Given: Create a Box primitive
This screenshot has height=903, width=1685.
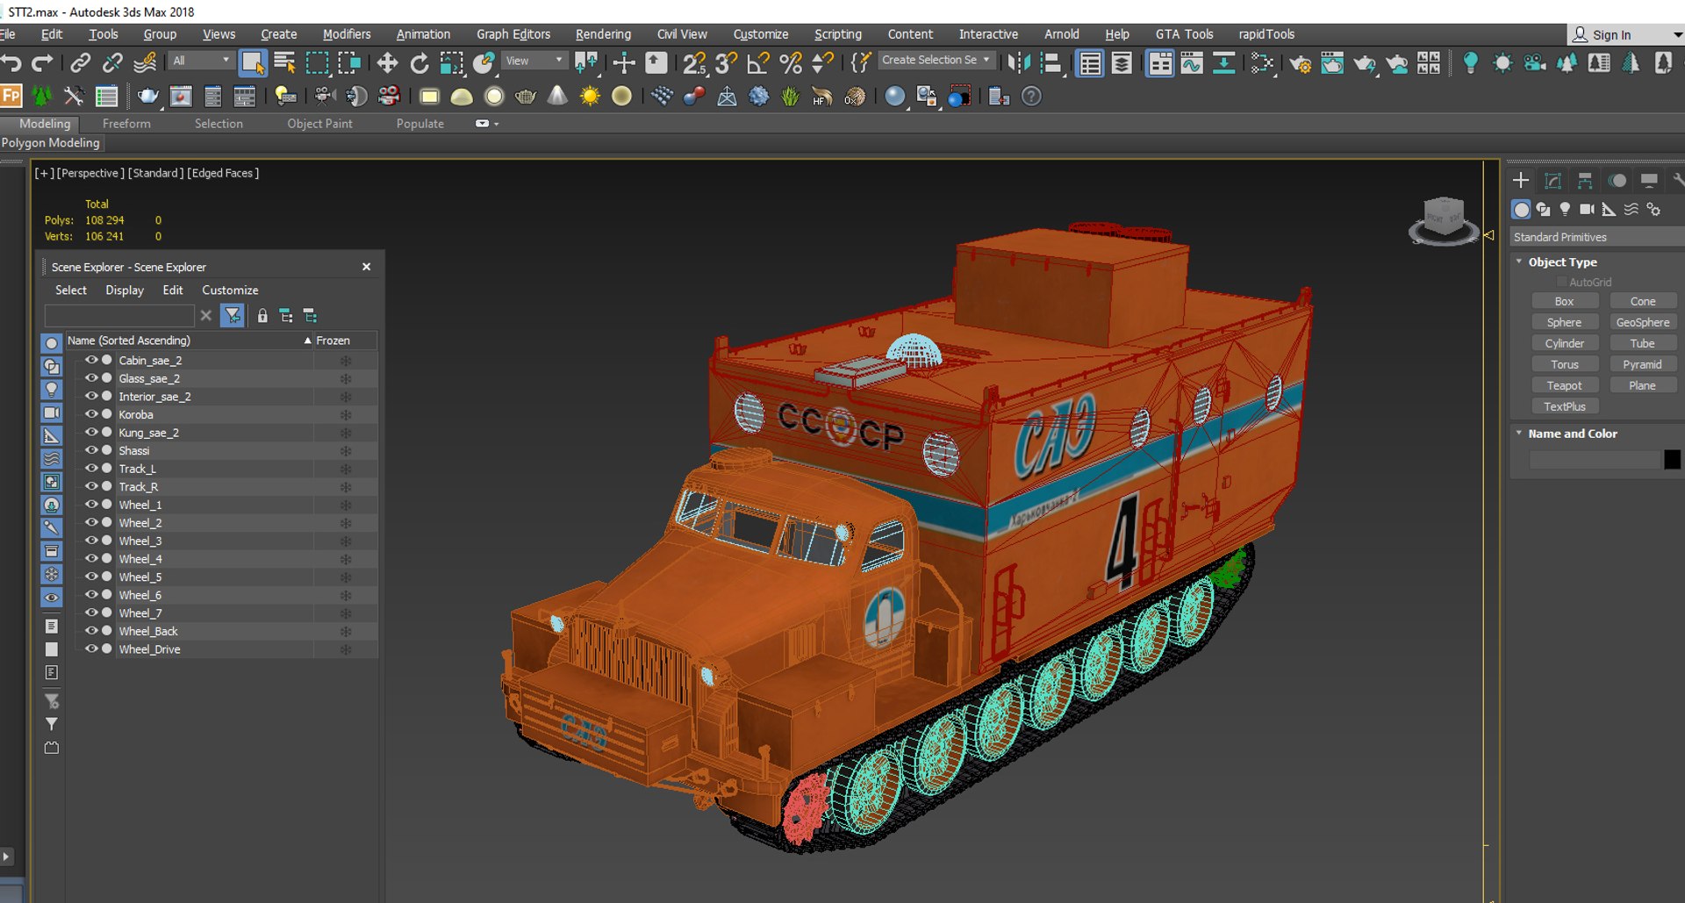Looking at the screenshot, I should (1564, 301).
